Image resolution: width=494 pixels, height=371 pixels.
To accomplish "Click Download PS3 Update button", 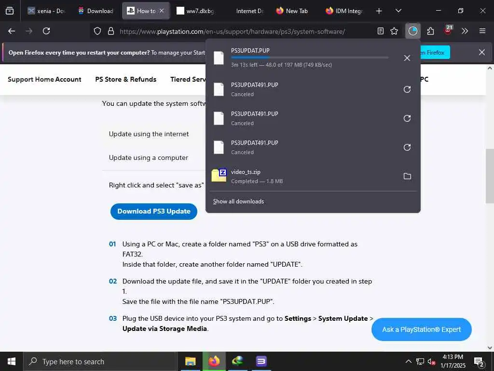I will point(154,212).
